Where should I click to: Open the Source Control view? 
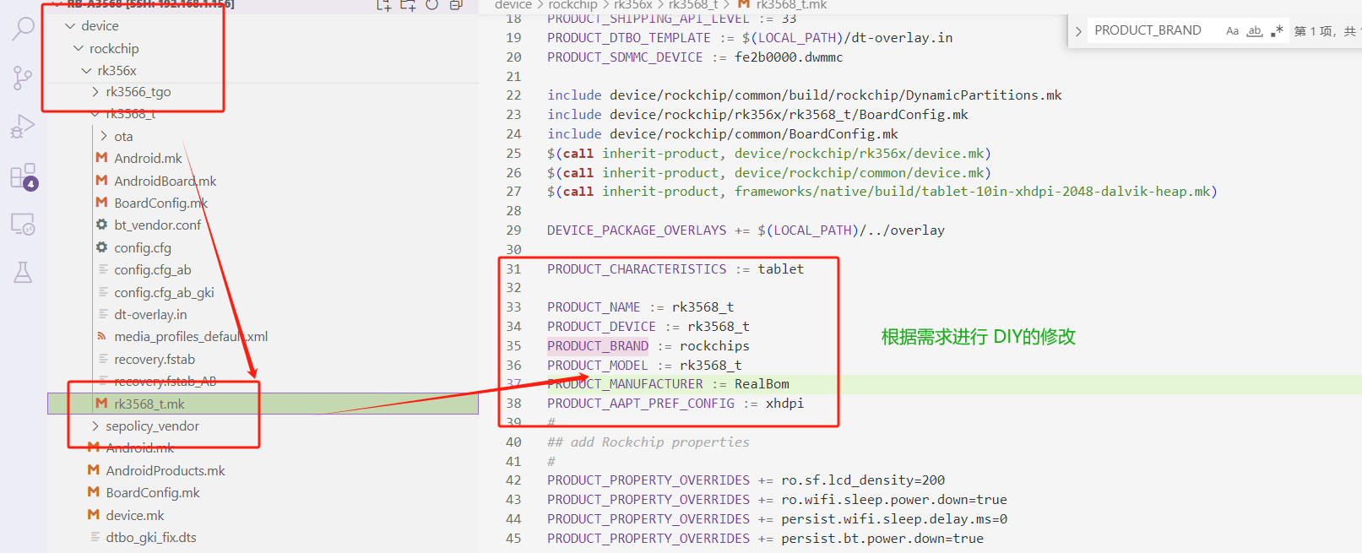point(23,78)
